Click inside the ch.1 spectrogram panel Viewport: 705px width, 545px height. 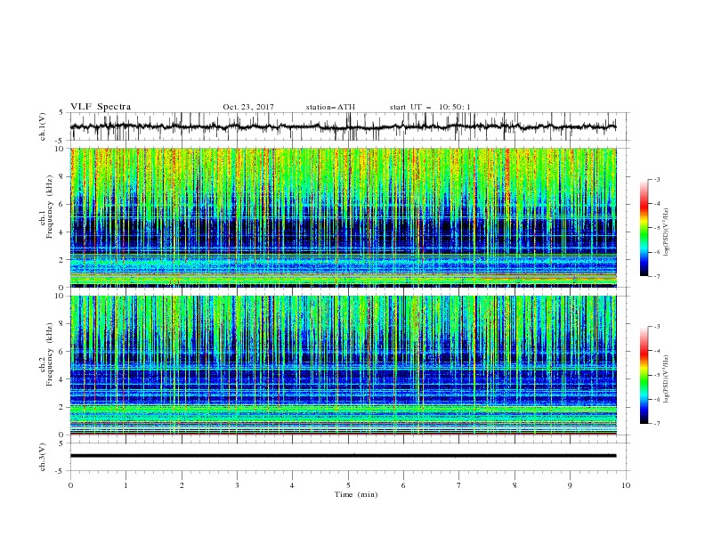344,217
